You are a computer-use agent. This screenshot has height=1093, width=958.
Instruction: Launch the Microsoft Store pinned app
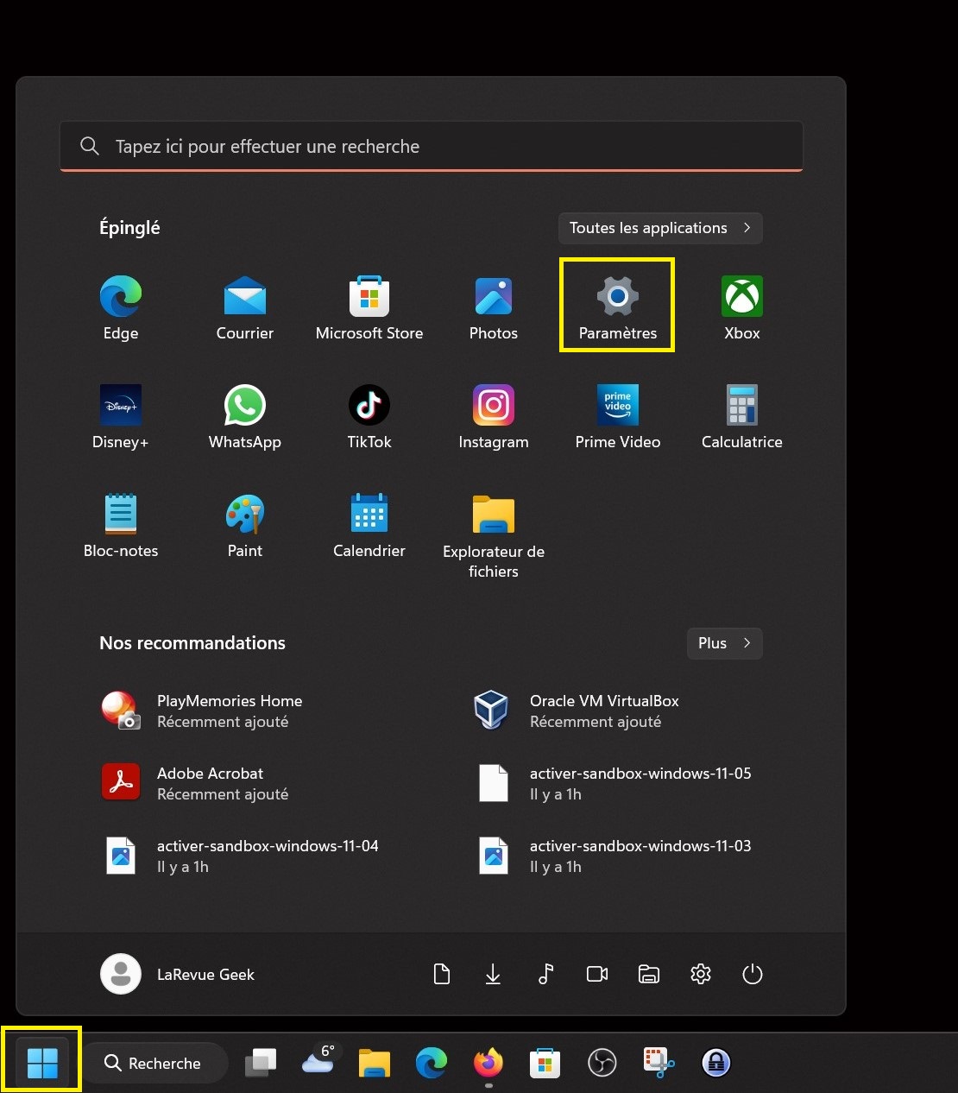click(369, 307)
